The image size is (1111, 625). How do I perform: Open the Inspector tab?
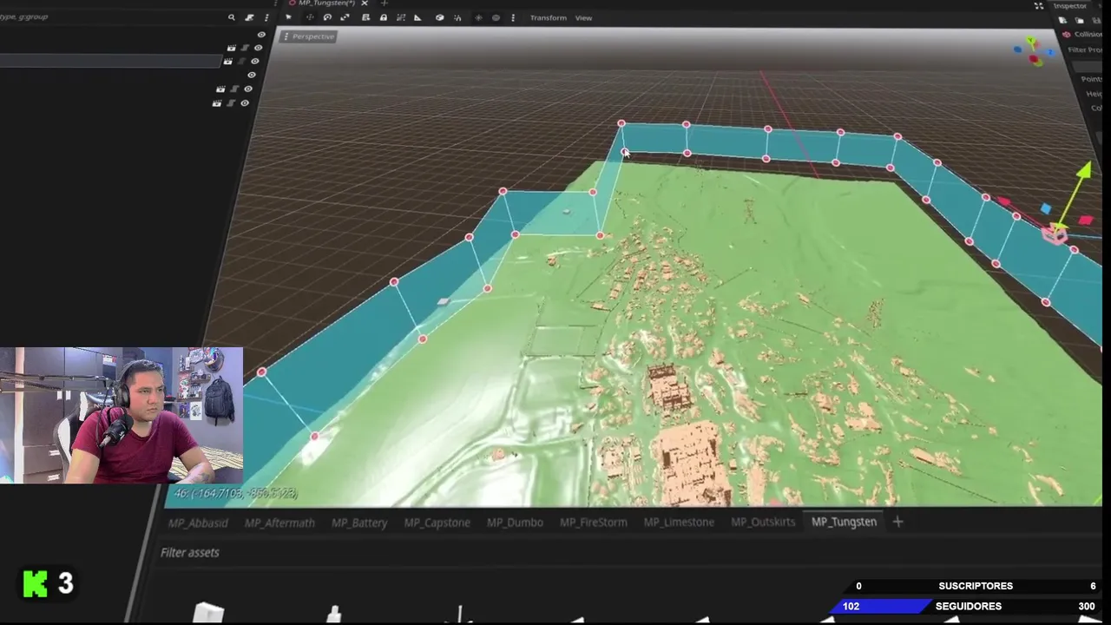pos(1069,6)
